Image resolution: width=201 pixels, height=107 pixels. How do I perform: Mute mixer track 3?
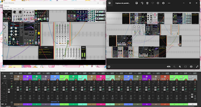click(x=39, y=84)
